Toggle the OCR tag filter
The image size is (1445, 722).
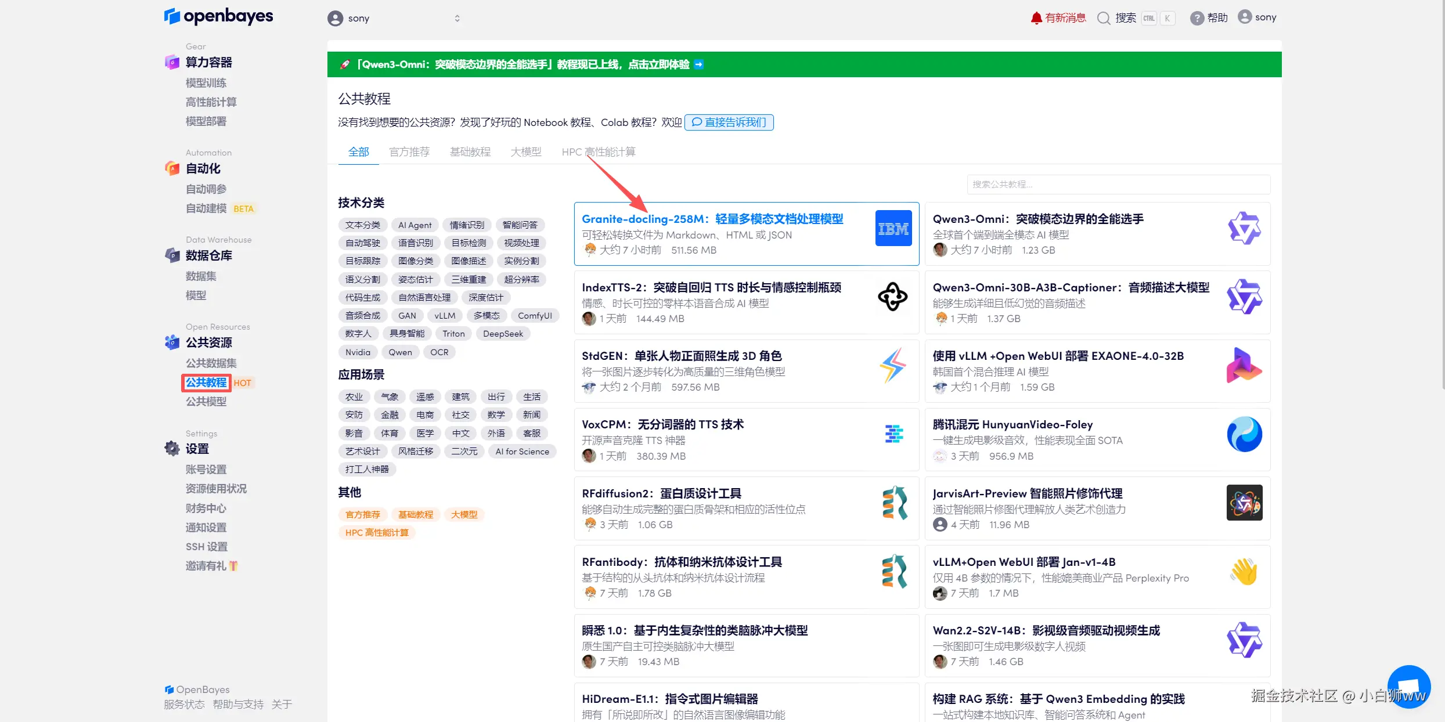click(x=439, y=352)
